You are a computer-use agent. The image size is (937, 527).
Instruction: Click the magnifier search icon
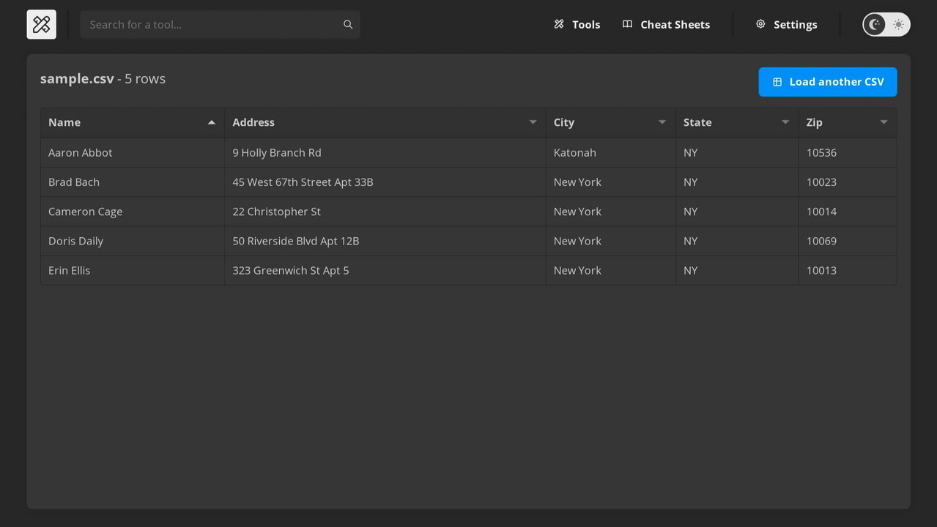point(348,24)
